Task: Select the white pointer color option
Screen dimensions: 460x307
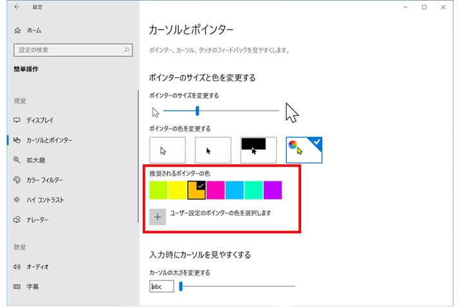Action: coord(167,149)
